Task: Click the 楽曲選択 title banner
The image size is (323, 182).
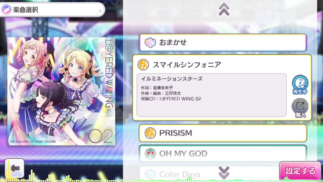Action: point(52,9)
